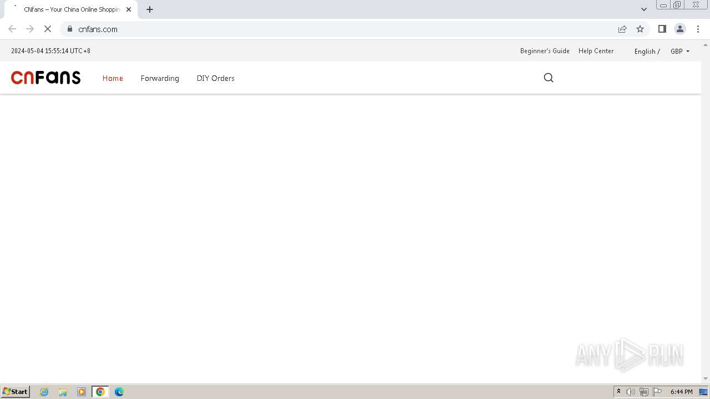This screenshot has width=710, height=399.
Task: Click the CNFans logo
Action: [45, 78]
